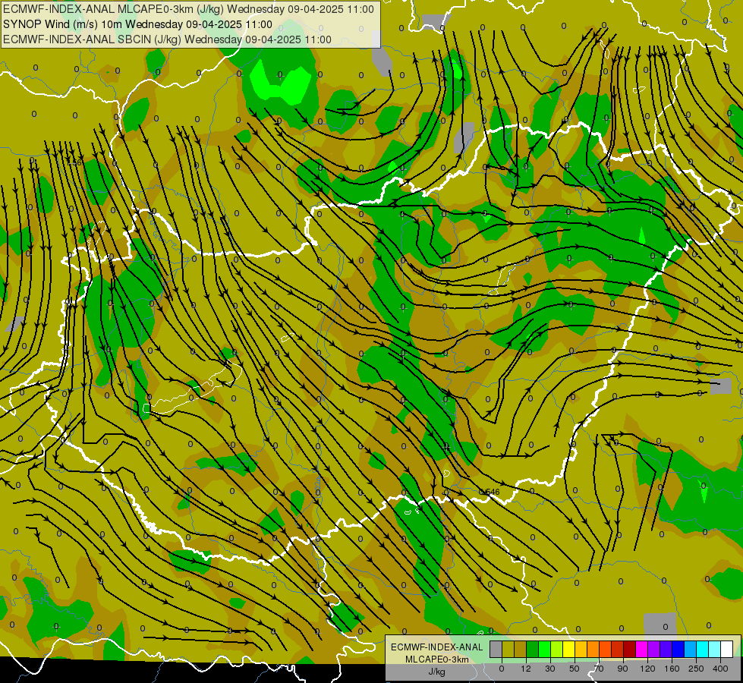Click the pale cyan swatch left of 400

coord(715,650)
